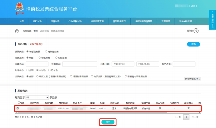Open the per-page records dropdown

tap(38, 97)
